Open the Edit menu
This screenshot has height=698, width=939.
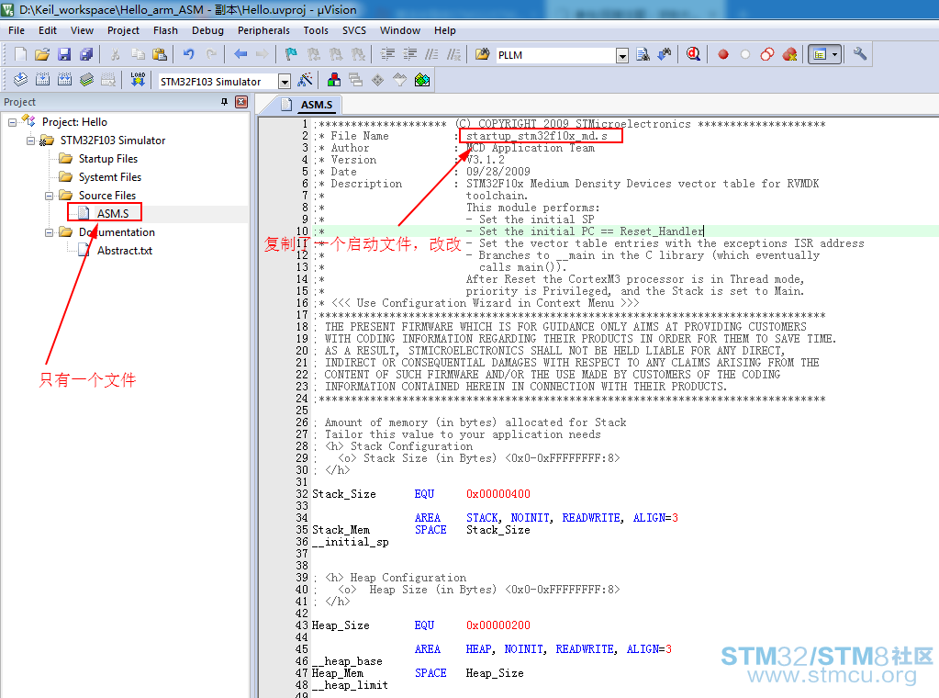[x=48, y=30]
